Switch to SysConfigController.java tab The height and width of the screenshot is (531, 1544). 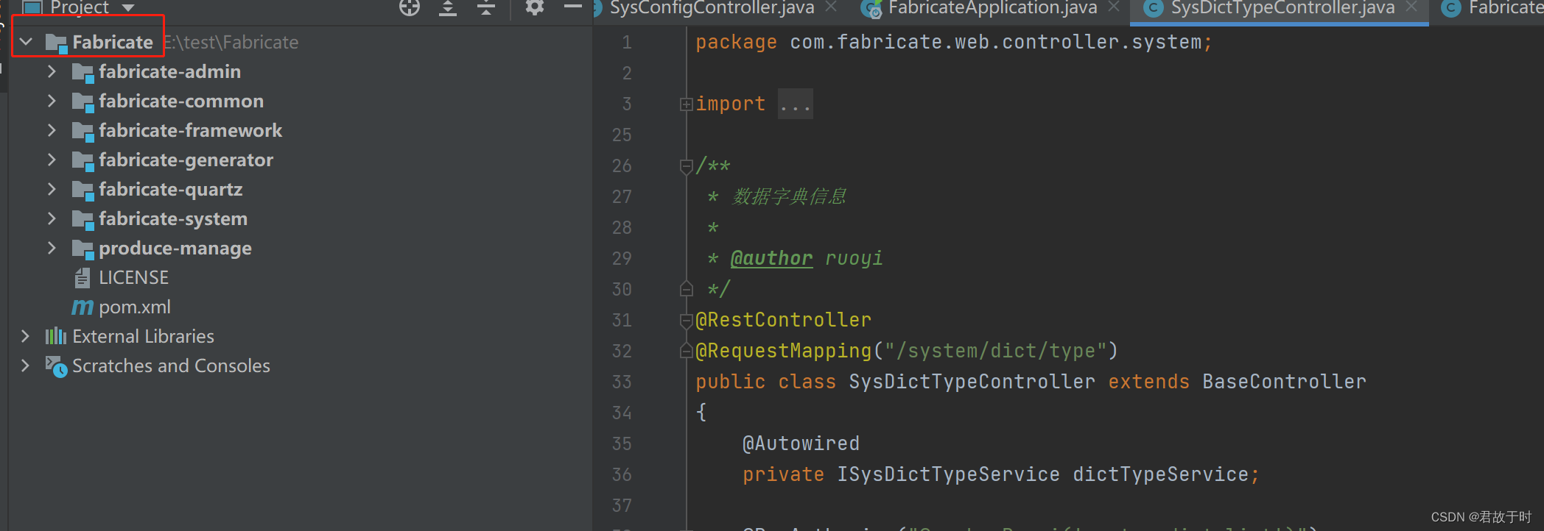coord(712,8)
